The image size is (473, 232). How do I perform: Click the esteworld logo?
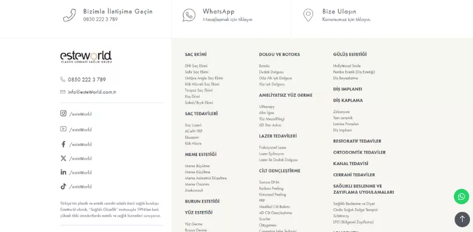[86, 57]
